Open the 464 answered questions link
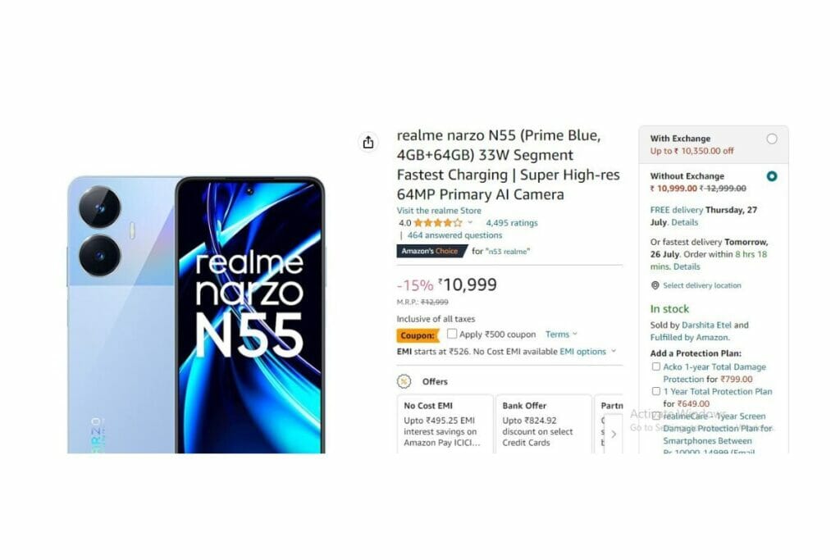 tap(454, 235)
